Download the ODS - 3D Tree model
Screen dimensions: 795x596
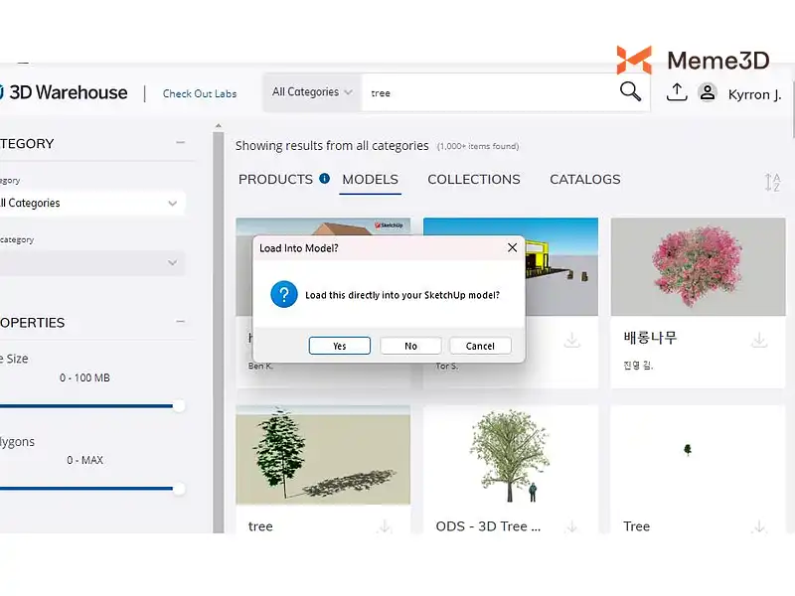(572, 526)
